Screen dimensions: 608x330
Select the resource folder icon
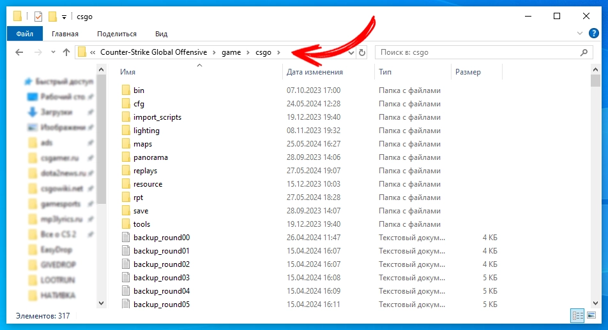[126, 183]
